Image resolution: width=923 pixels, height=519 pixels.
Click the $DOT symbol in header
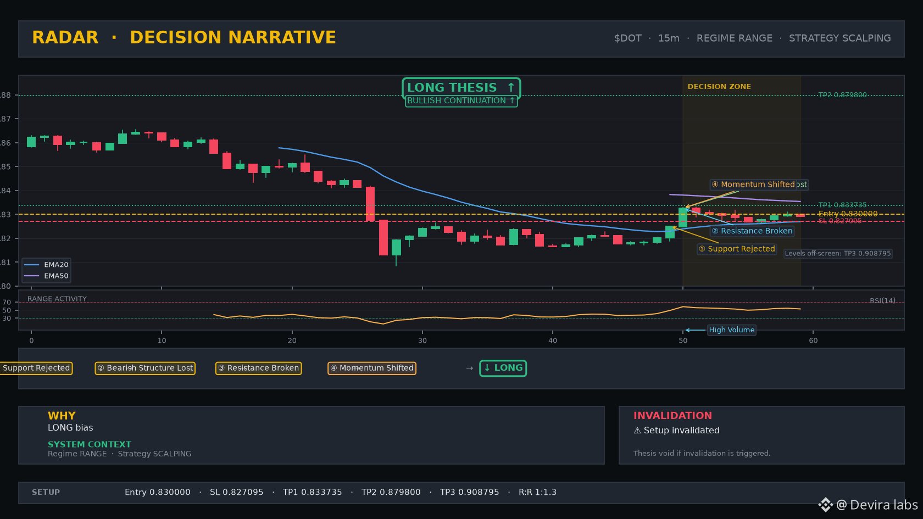tap(628, 38)
